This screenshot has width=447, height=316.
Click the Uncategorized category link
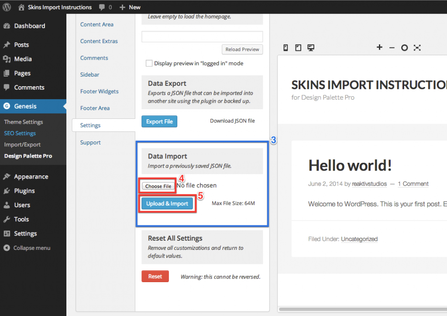point(359,239)
